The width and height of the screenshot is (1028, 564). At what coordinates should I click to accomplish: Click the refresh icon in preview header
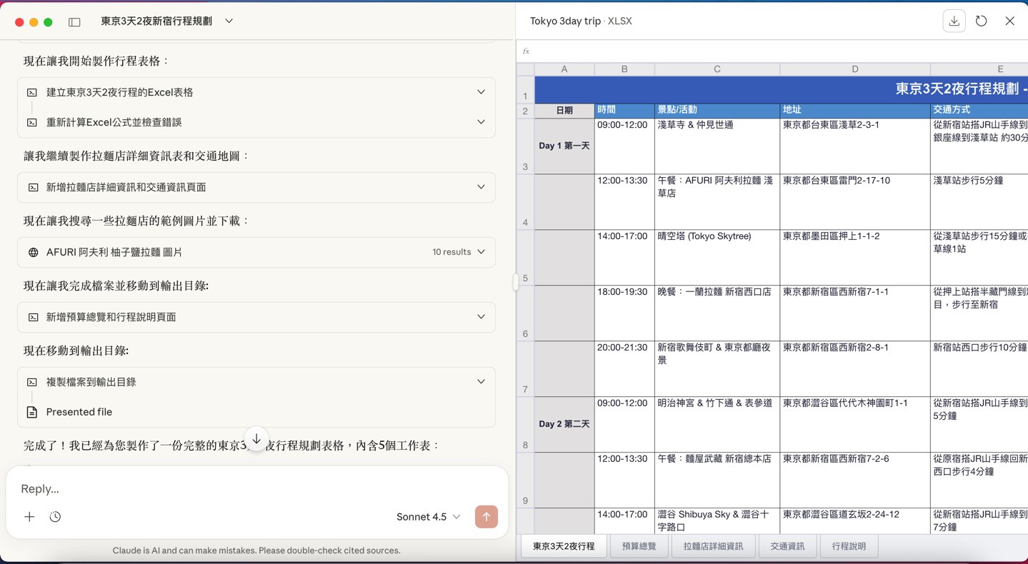982,21
